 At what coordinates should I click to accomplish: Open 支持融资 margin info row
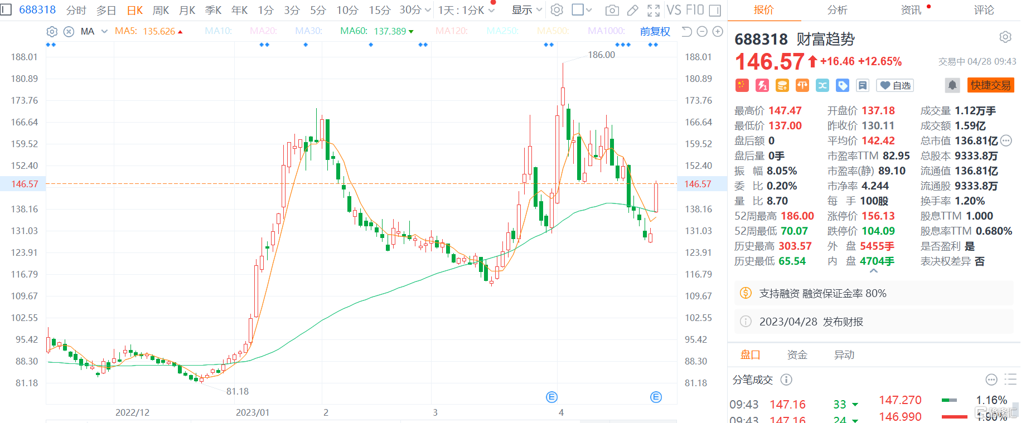pos(874,293)
